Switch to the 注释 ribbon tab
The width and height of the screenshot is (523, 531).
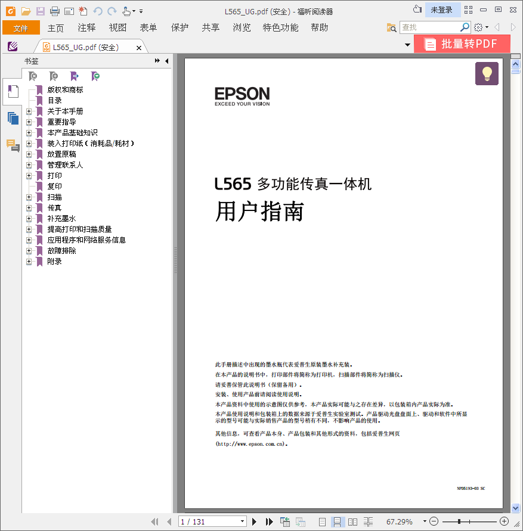[87, 28]
